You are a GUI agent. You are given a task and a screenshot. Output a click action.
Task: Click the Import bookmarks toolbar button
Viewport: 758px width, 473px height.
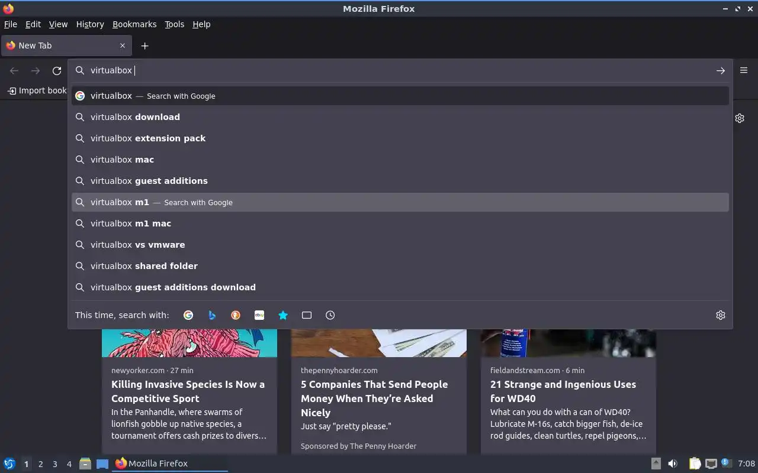click(x=37, y=90)
